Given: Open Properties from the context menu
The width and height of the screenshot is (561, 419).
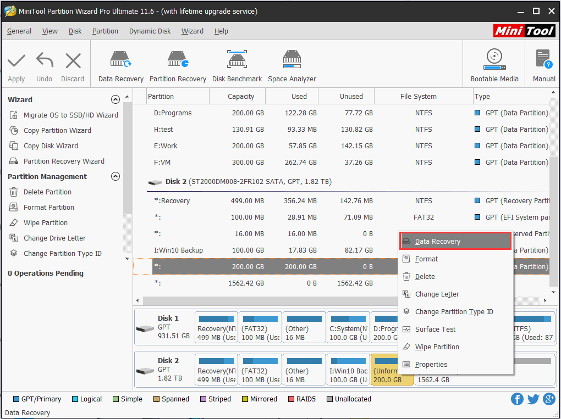Looking at the screenshot, I should [455, 364].
